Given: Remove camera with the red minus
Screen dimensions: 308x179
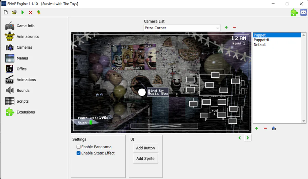Looking at the screenshot, I should click(x=234, y=27).
